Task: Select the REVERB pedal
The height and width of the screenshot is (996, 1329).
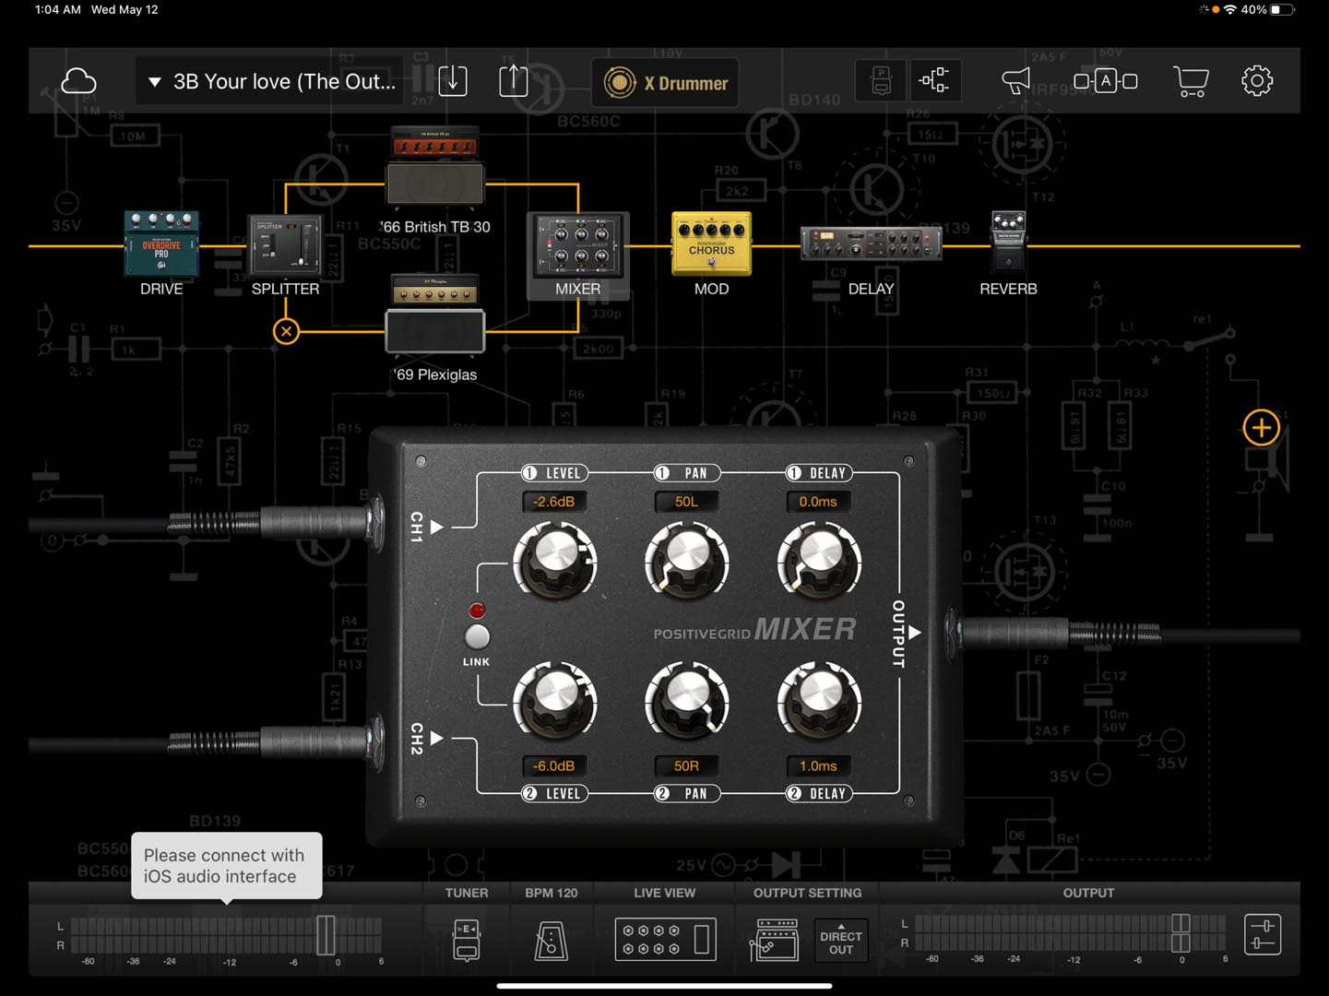Action: [x=1008, y=243]
